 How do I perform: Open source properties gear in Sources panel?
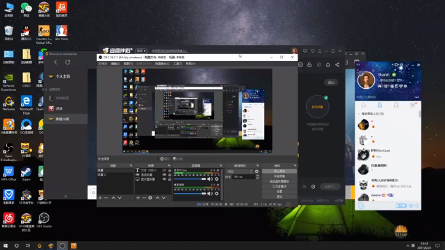(x=150, y=197)
